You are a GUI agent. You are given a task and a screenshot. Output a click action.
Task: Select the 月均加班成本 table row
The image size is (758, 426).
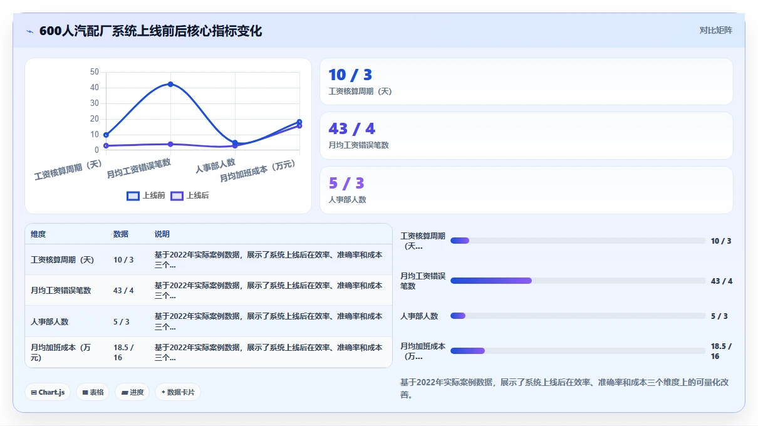[209, 352]
